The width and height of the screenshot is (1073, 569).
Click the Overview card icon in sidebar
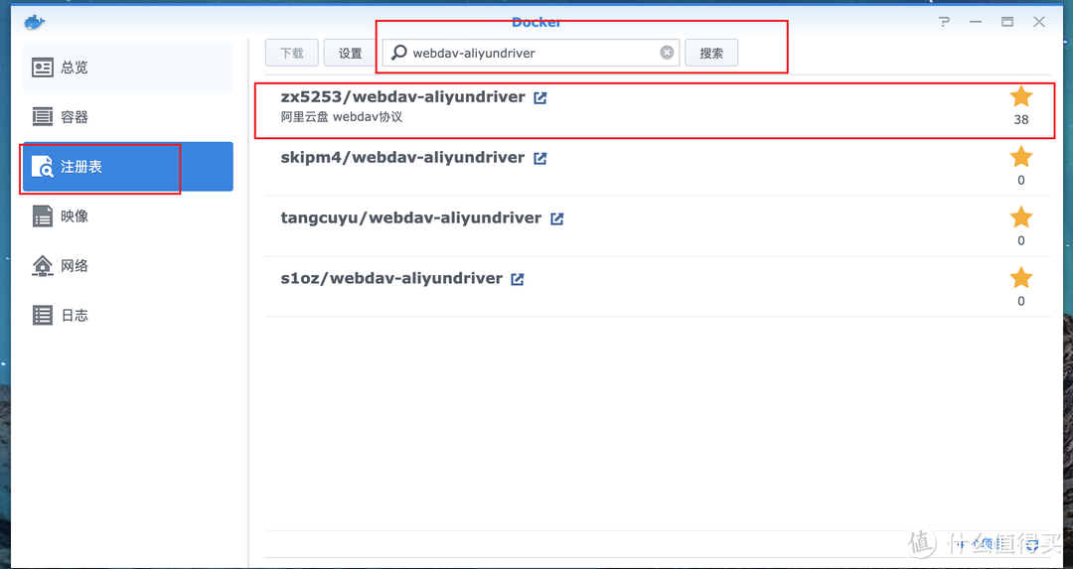pos(43,68)
